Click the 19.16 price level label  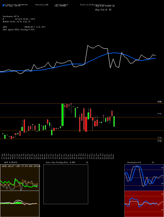point(159,114)
